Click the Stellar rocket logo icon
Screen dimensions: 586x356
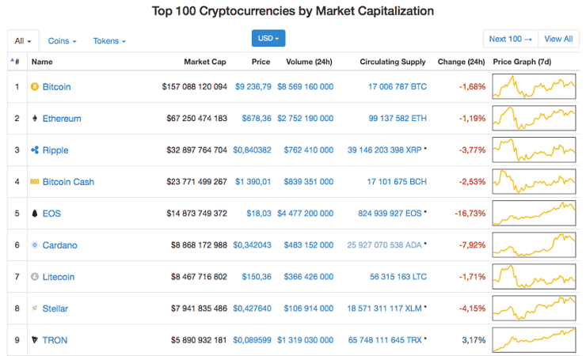coord(35,309)
